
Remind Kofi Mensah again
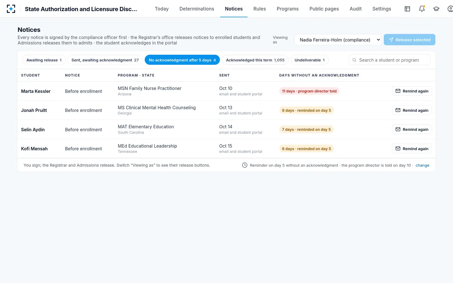pyautogui.click(x=412, y=149)
